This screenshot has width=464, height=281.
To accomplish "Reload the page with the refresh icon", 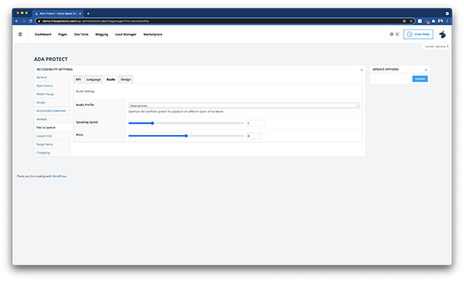I will [x=30, y=21].
